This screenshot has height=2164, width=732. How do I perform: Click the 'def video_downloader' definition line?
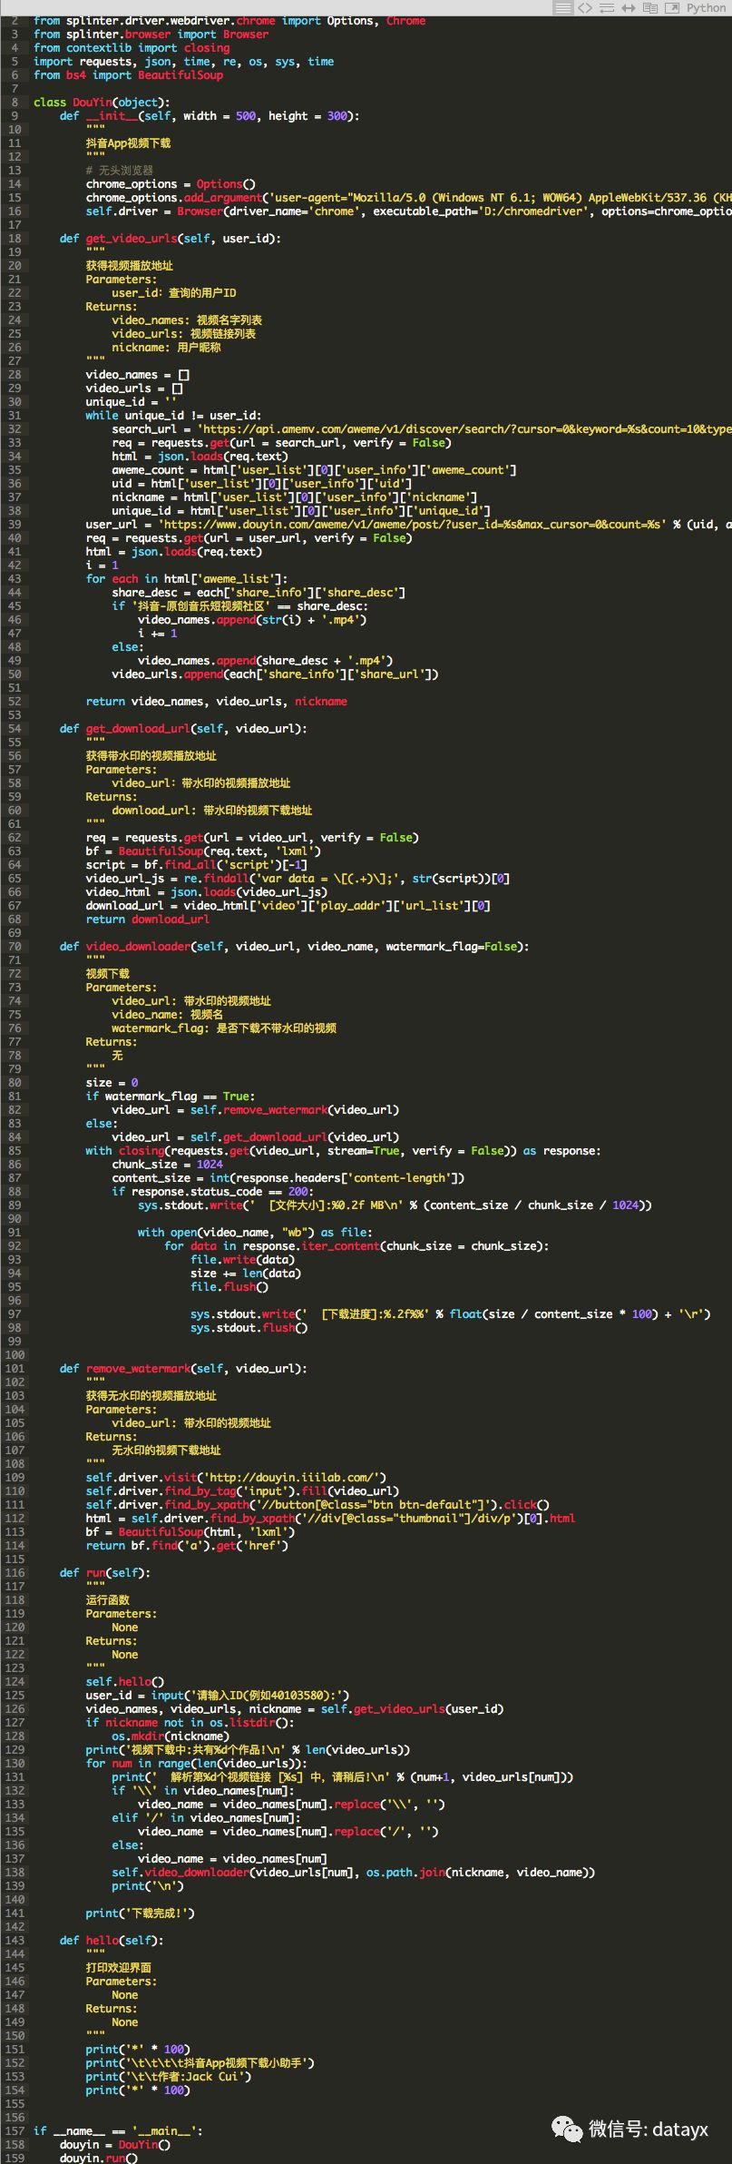(295, 947)
